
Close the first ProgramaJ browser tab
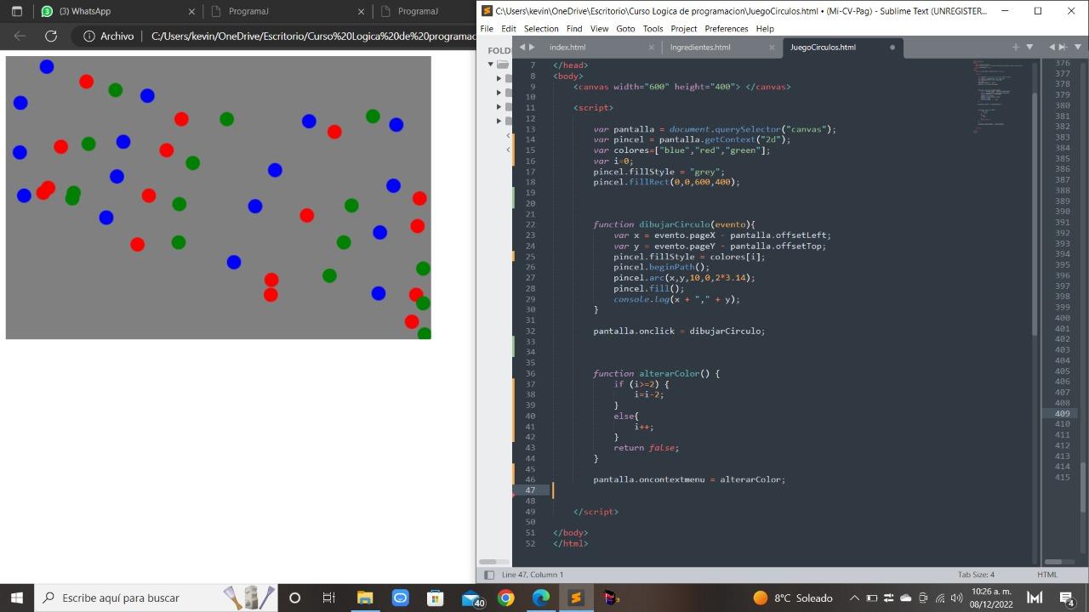point(362,12)
